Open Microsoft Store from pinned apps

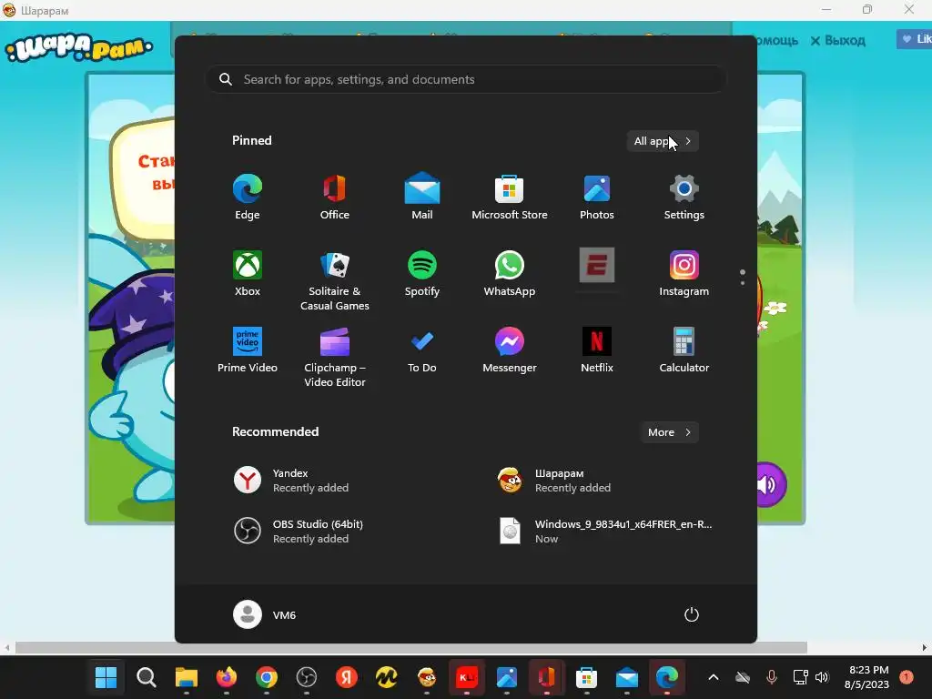[x=510, y=197]
